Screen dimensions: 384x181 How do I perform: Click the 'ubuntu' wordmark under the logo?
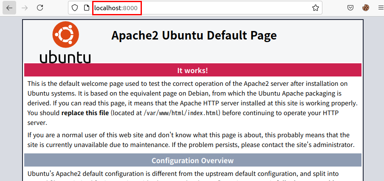click(x=65, y=56)
